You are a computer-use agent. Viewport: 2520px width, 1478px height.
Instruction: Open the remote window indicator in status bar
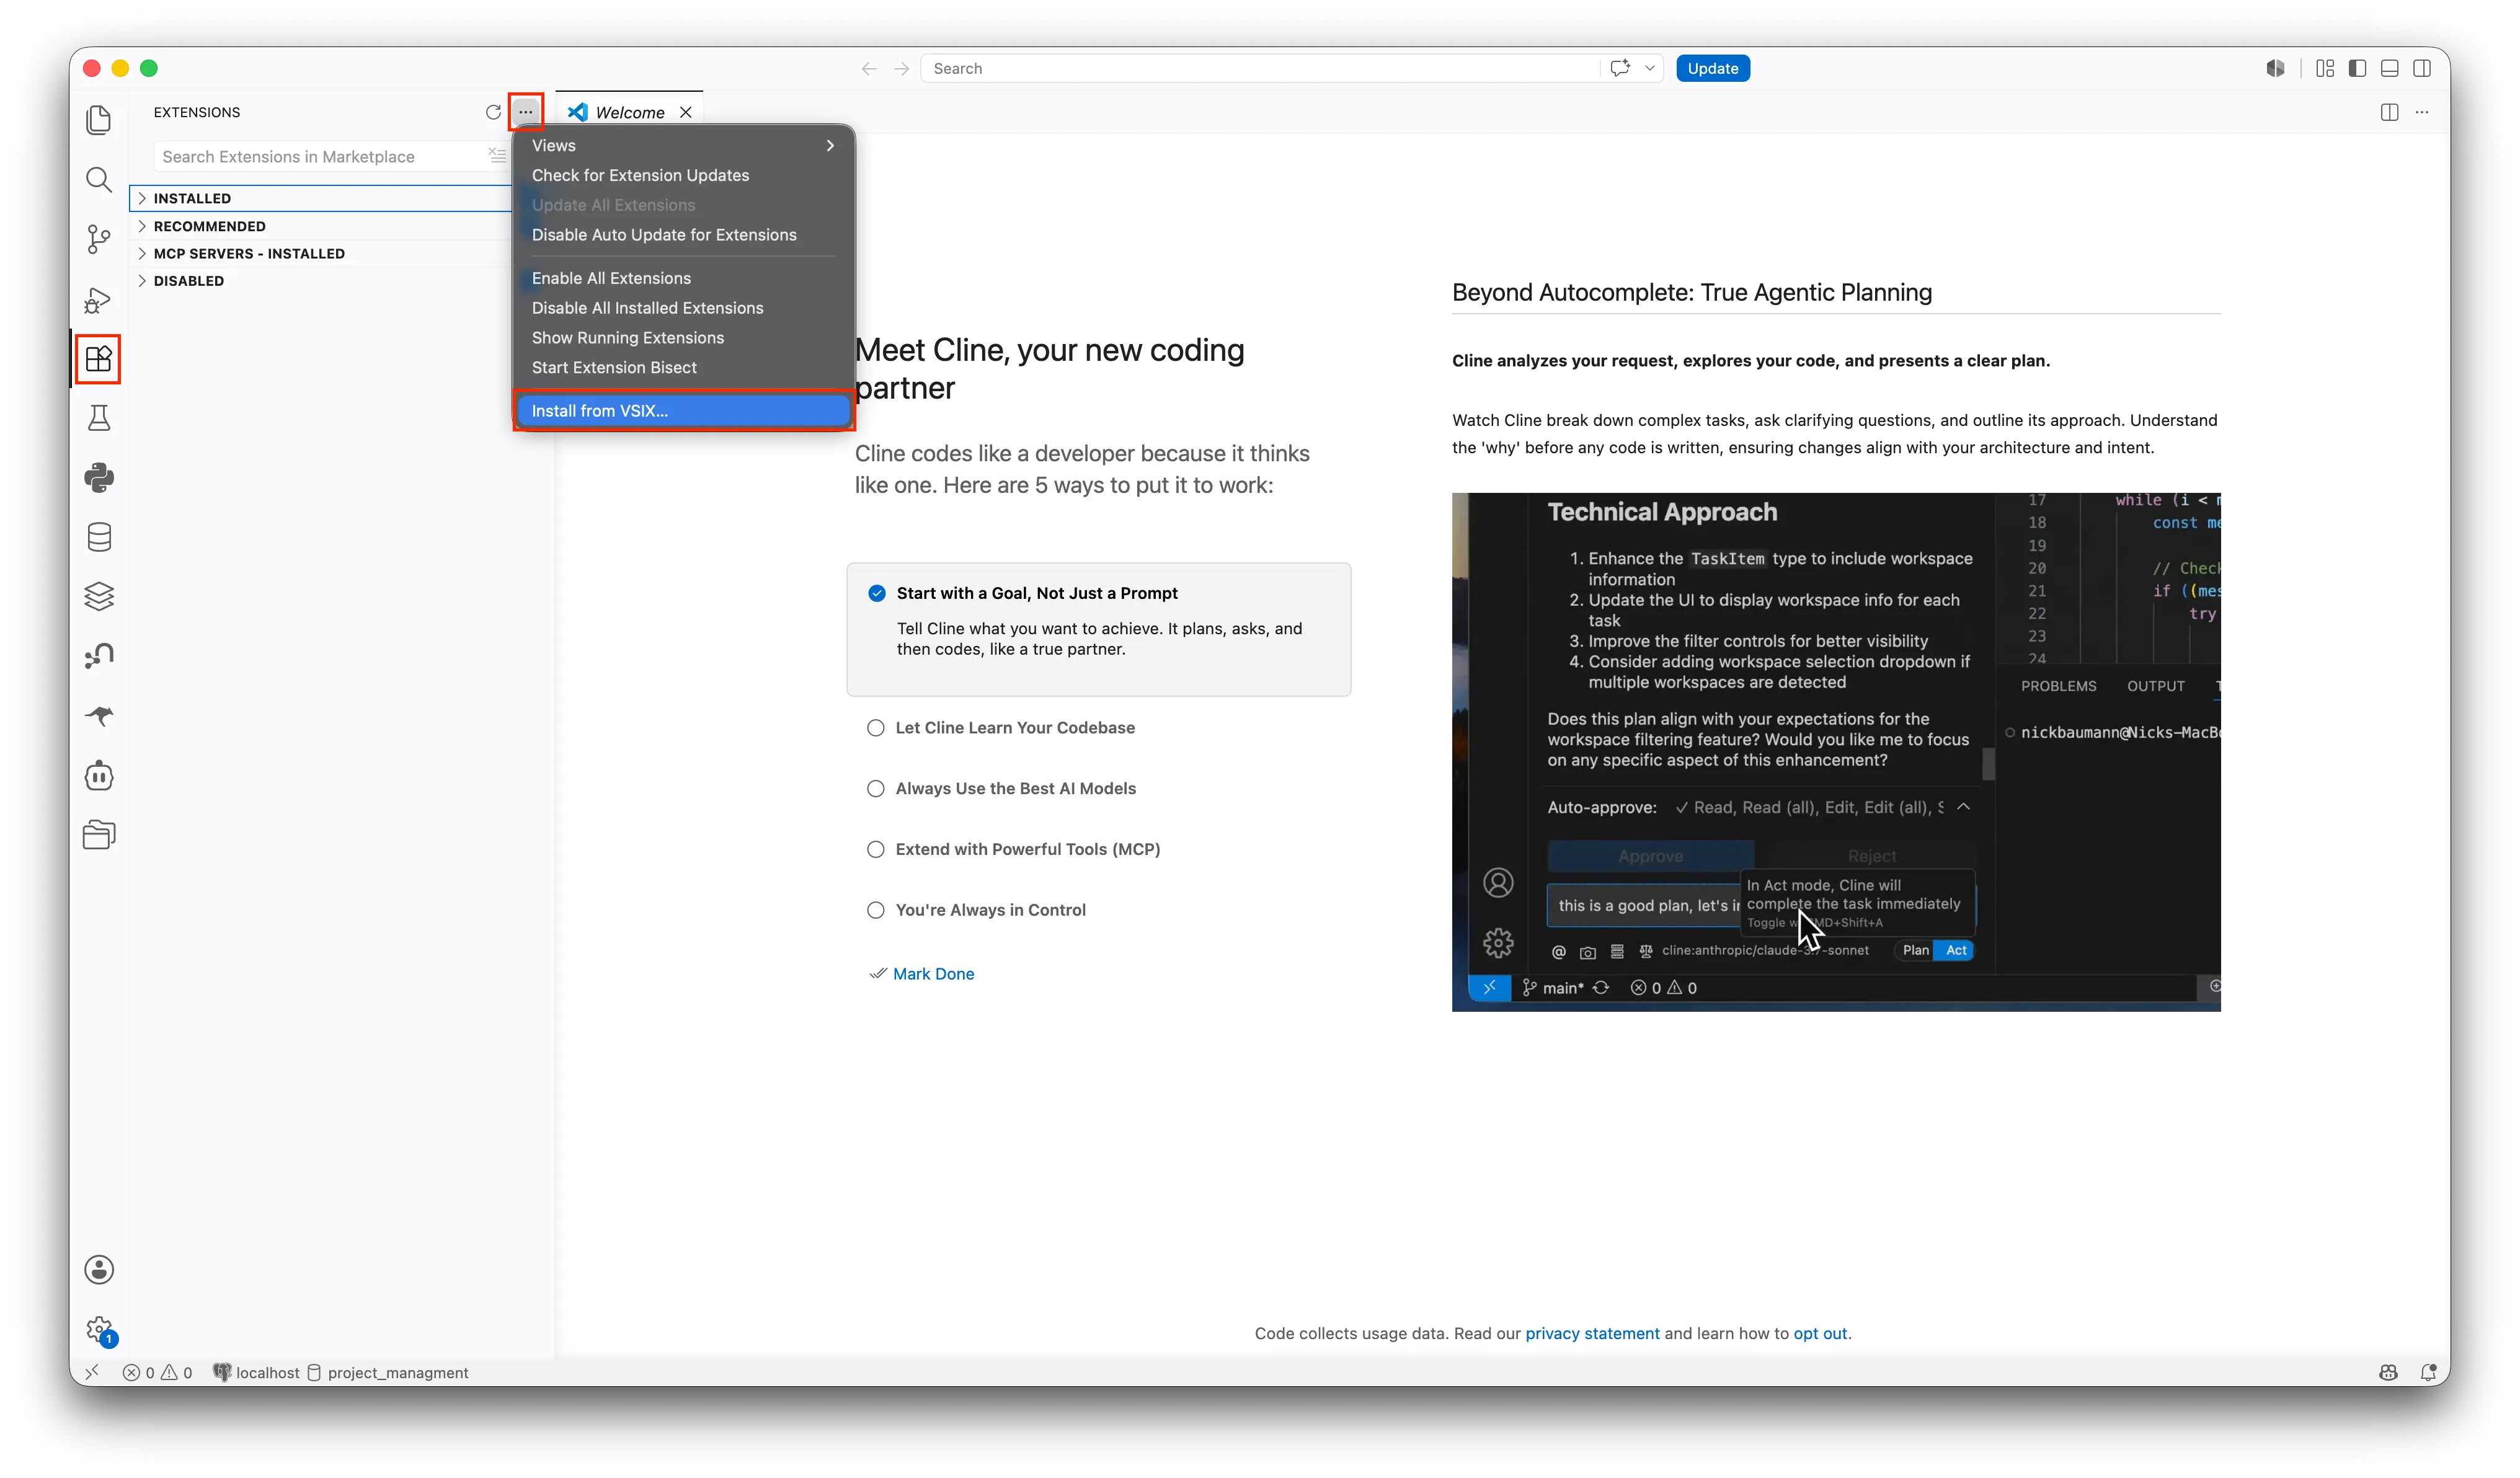click(92, 1372)
